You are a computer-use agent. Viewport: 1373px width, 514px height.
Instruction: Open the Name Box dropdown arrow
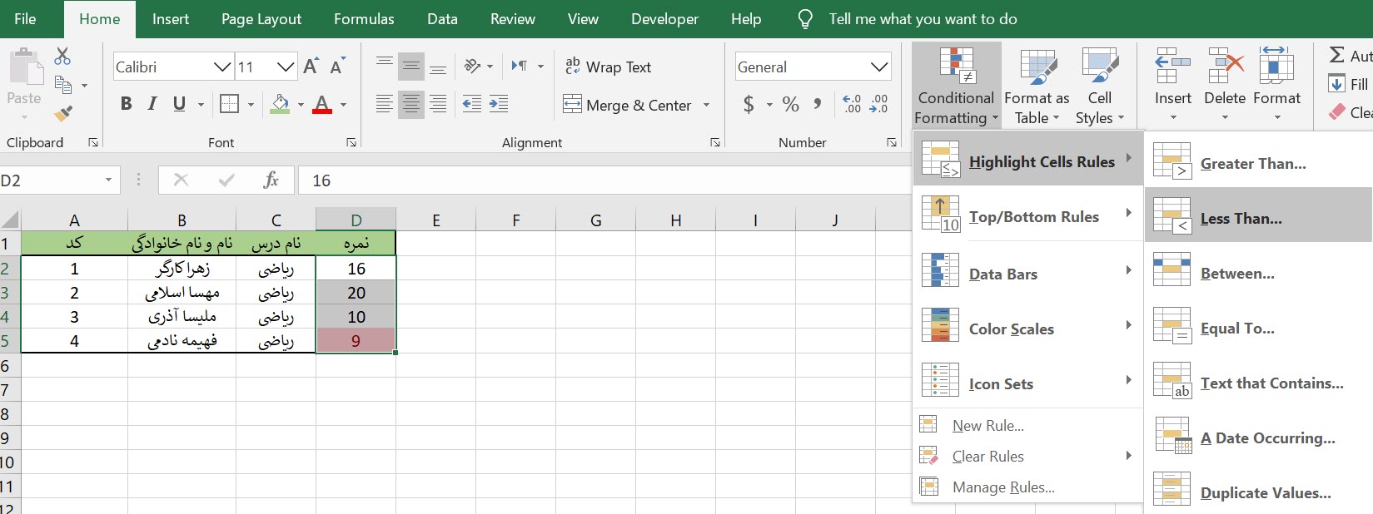(108, 180)
